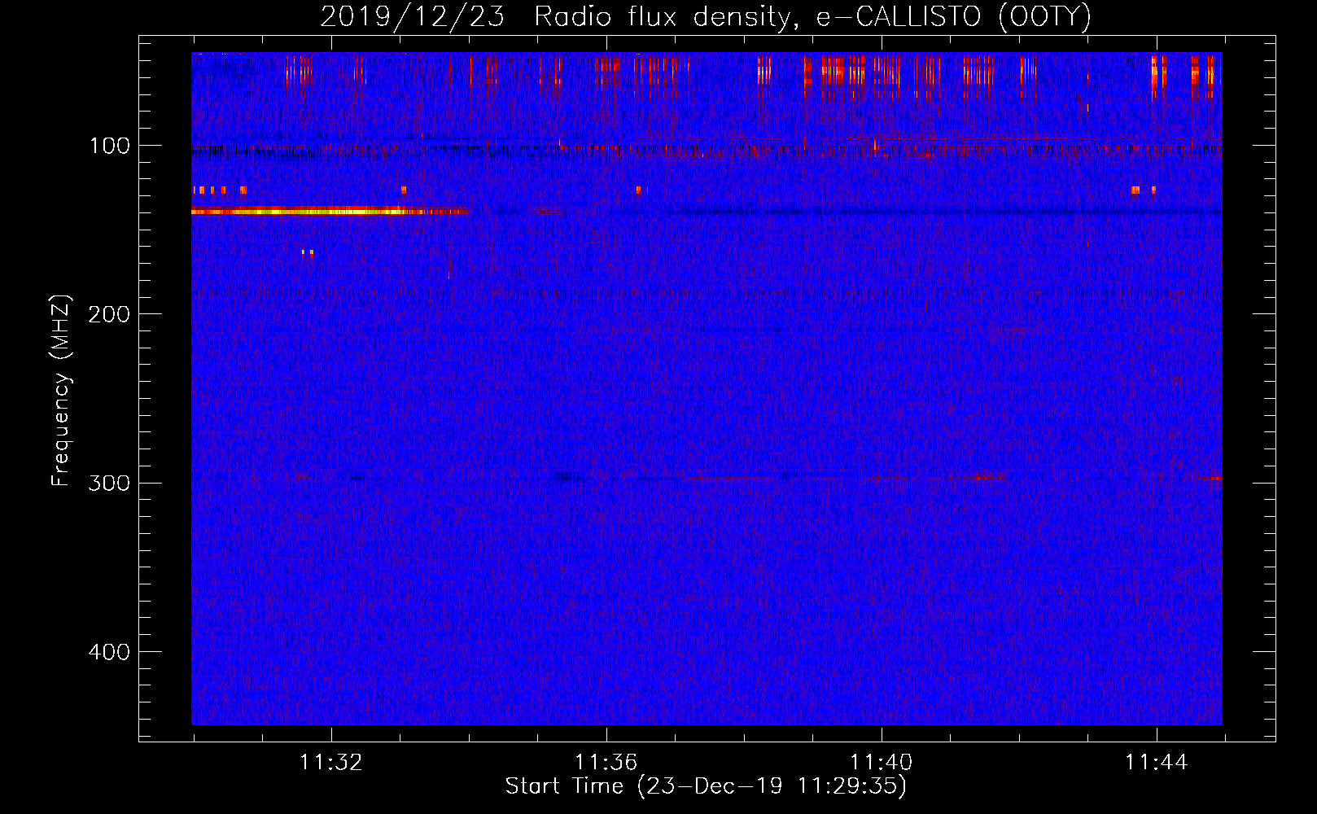Click the plot title '2019/12/23 Radio flux density, e-CALLISTO (OOTY)'
The height and width of the screenshot is (814, 1317).
706,16
